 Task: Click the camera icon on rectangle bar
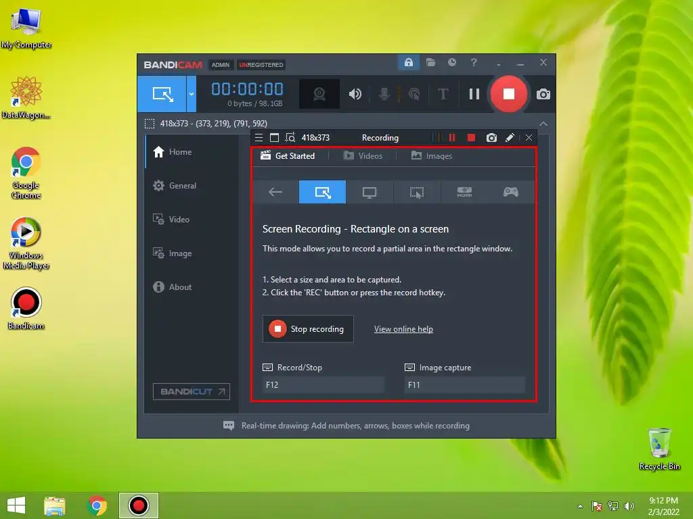[491, 138]
